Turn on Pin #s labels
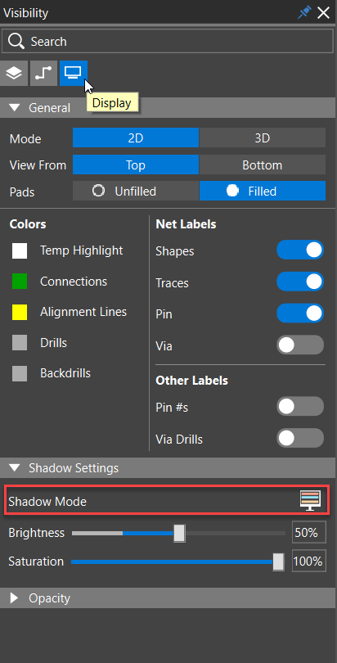This screenshot has width=337, height=663. point(300,406)
